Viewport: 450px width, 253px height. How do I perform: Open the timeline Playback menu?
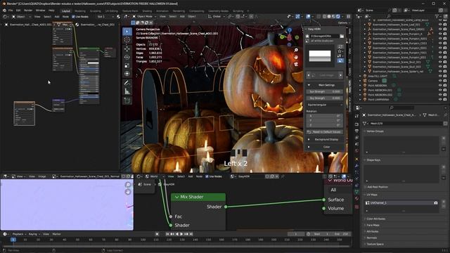19,234
